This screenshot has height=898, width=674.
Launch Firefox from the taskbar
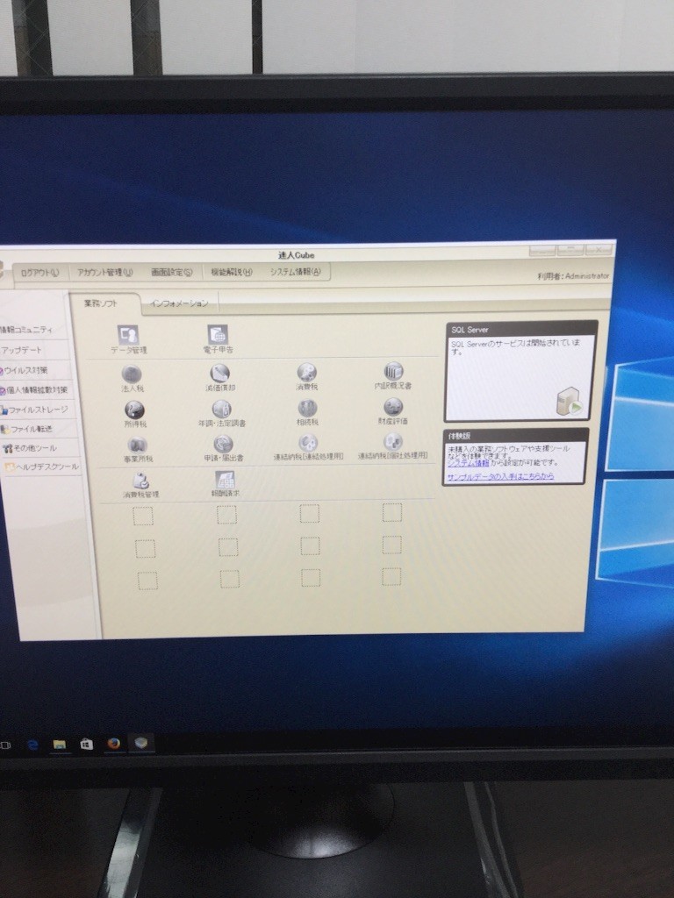[x=114, y=744]
